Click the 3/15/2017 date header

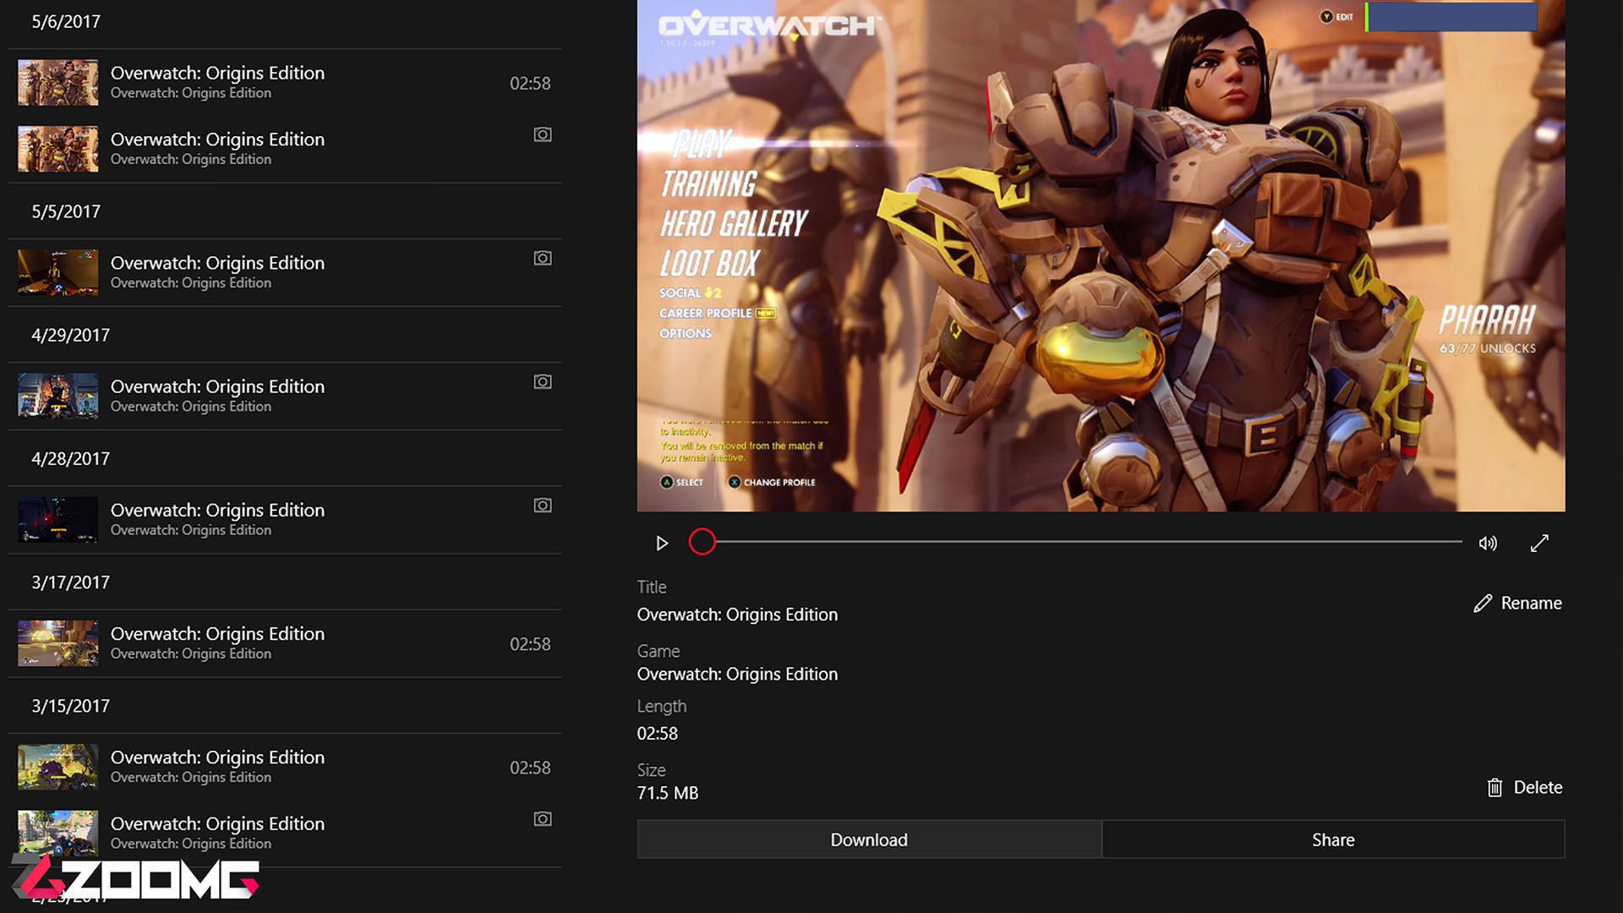(x=71, y=706)
